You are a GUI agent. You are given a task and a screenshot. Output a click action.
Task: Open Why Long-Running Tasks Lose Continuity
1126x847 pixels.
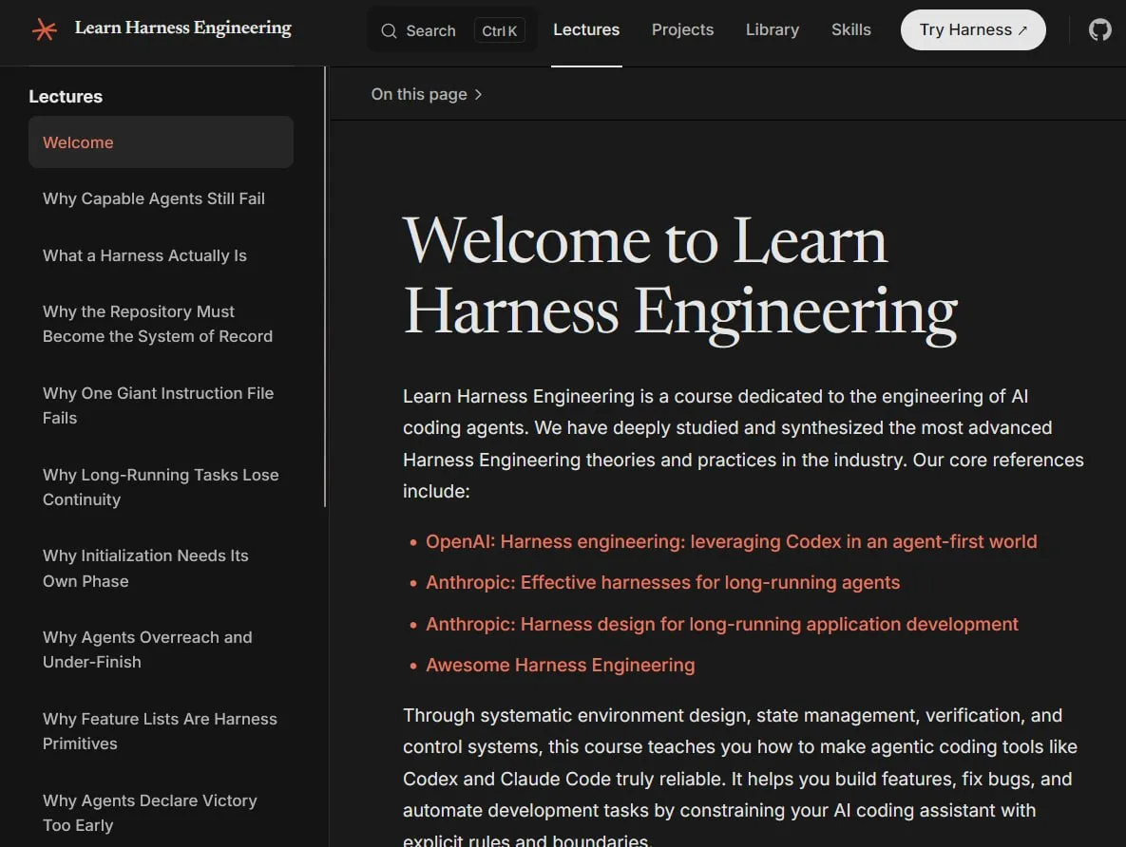pos(161,487)
